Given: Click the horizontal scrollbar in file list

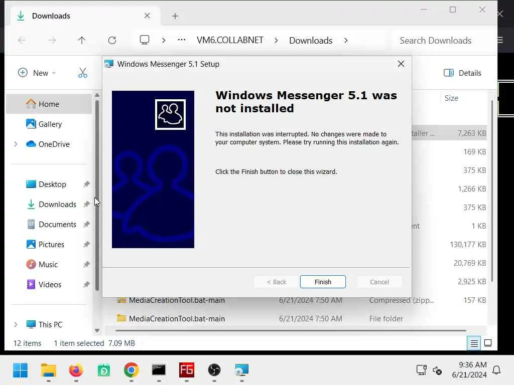Looking at the screenshot, I should tap(291, 331).
